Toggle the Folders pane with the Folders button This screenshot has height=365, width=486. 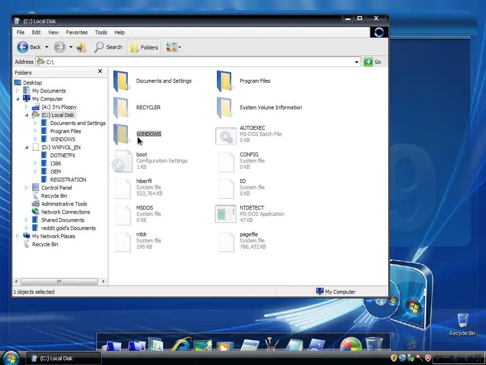click(144, 47)
